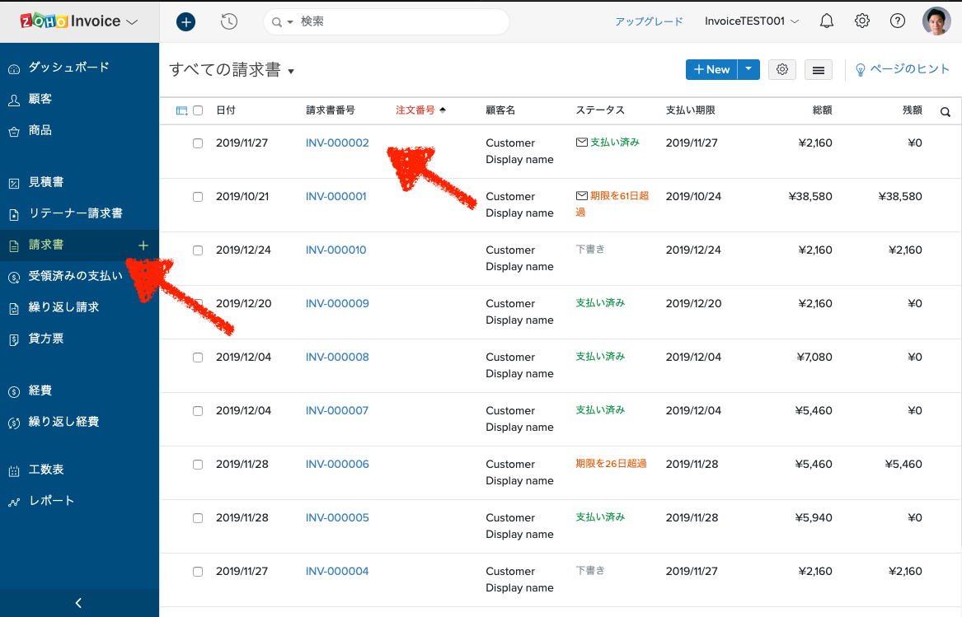
Task: Sort by the 請求書番号 column header
Action: tap(330, 110)
